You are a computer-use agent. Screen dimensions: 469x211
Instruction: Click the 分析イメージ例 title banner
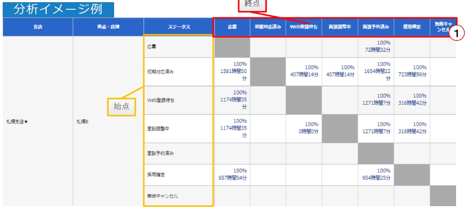[57, 9]
